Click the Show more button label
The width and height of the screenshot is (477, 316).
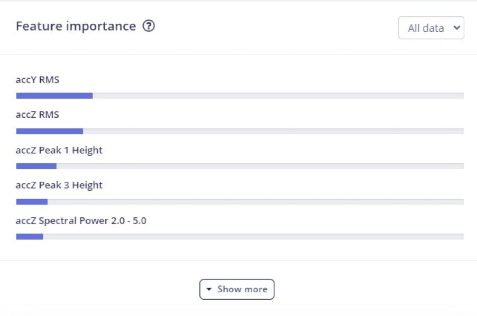pyautogui.click(x=242, y=289)
